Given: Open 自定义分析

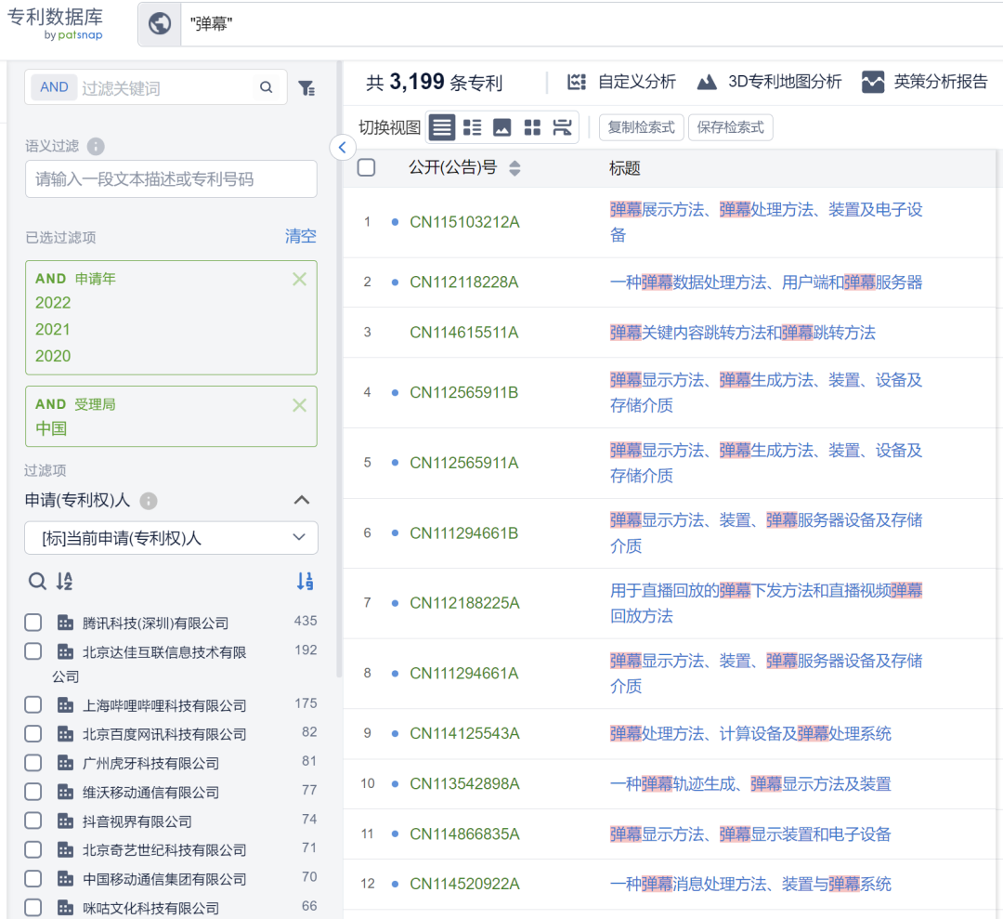Looking at the screenshot, I should (621, 82).
